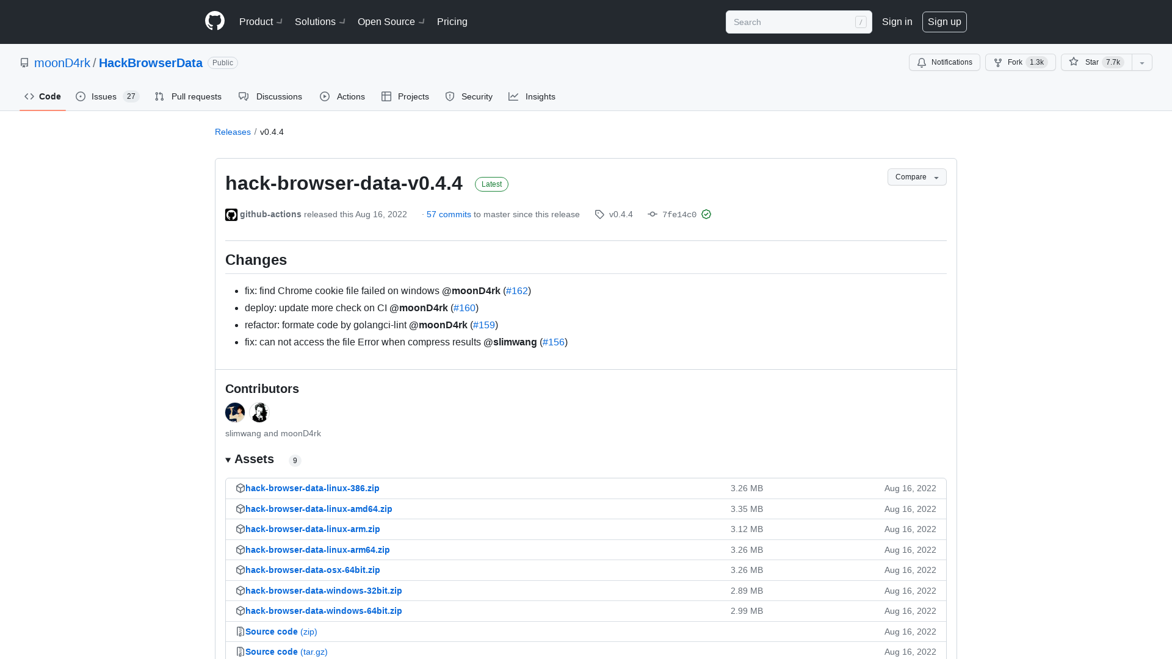Download hack-browser-data-windows-32bit.zip

click(x=324, y=591)
